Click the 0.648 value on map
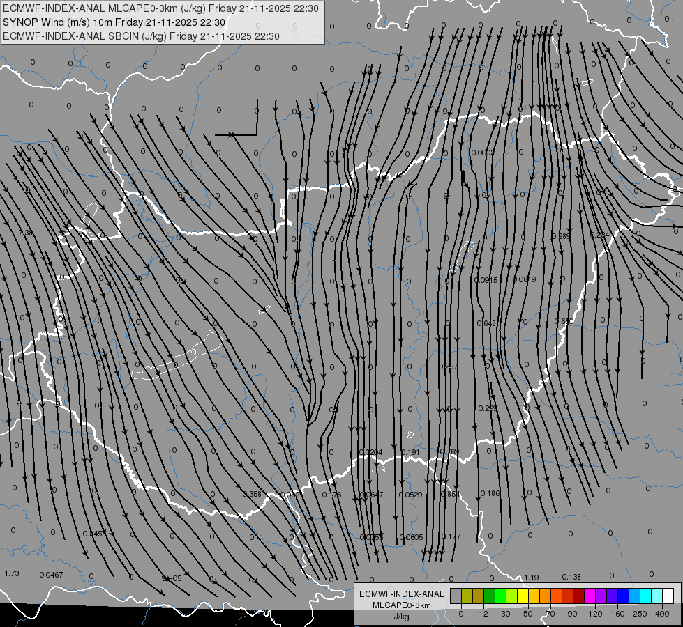Screen dimensions: 683x627 click(x=486, y=323)
